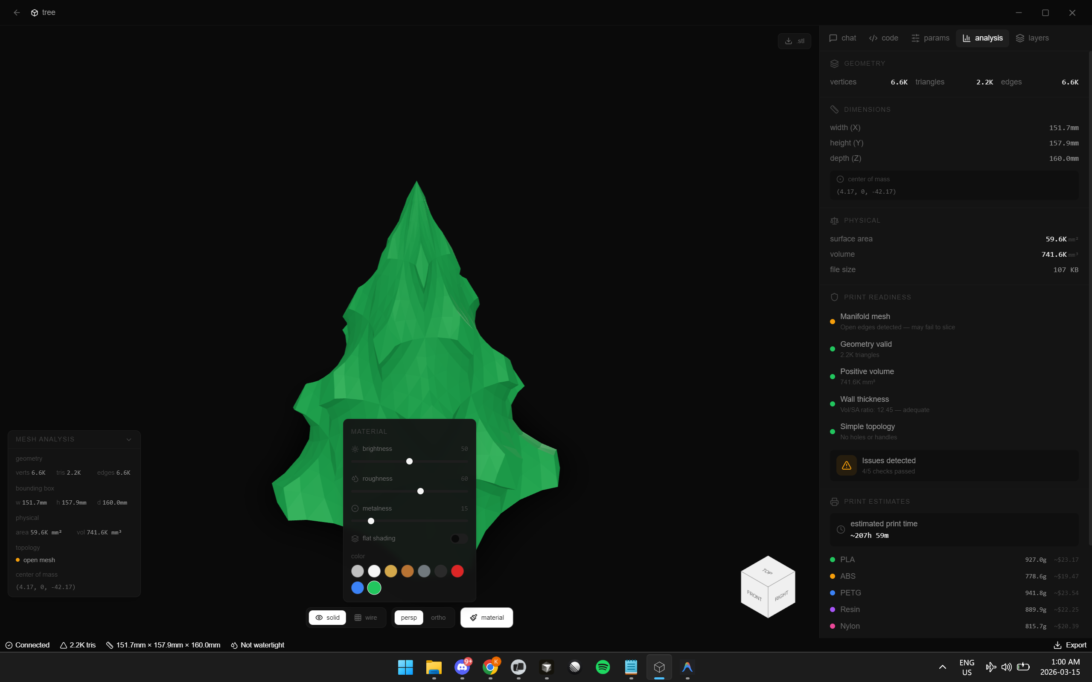Switch to the layers tab

coord(1032,38)
